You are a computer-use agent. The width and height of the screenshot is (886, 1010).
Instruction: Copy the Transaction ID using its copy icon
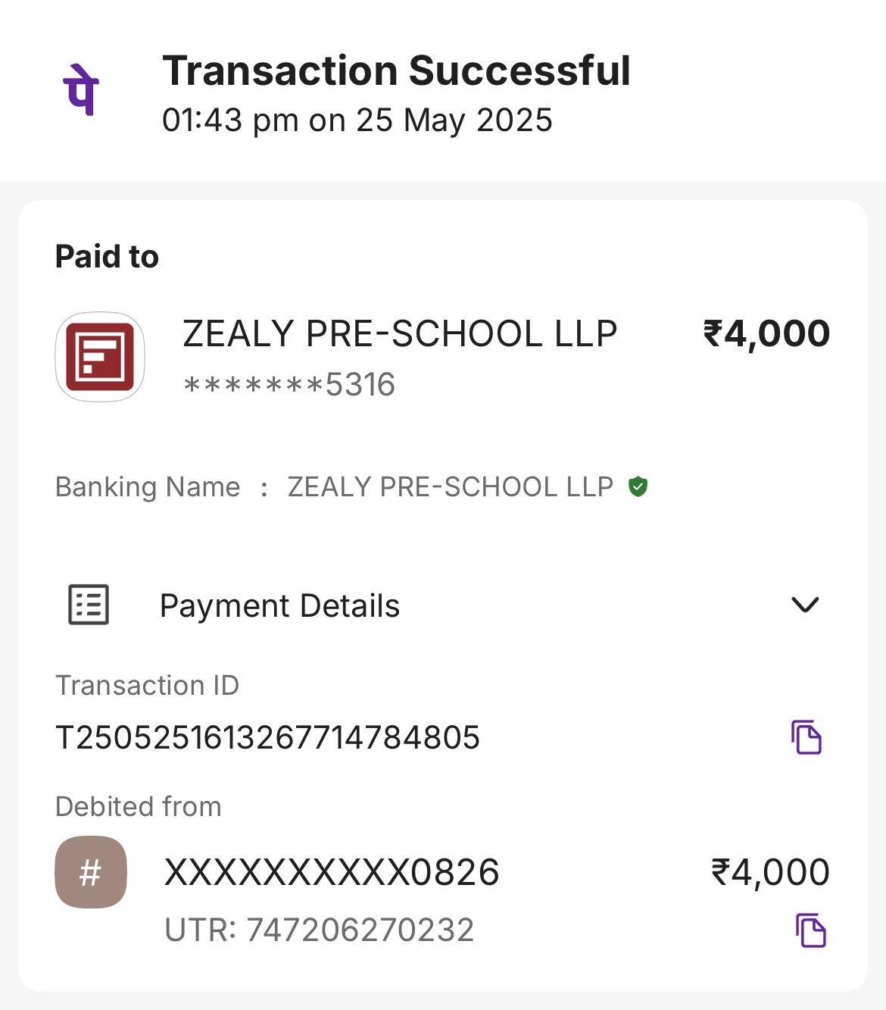point(806,737)
